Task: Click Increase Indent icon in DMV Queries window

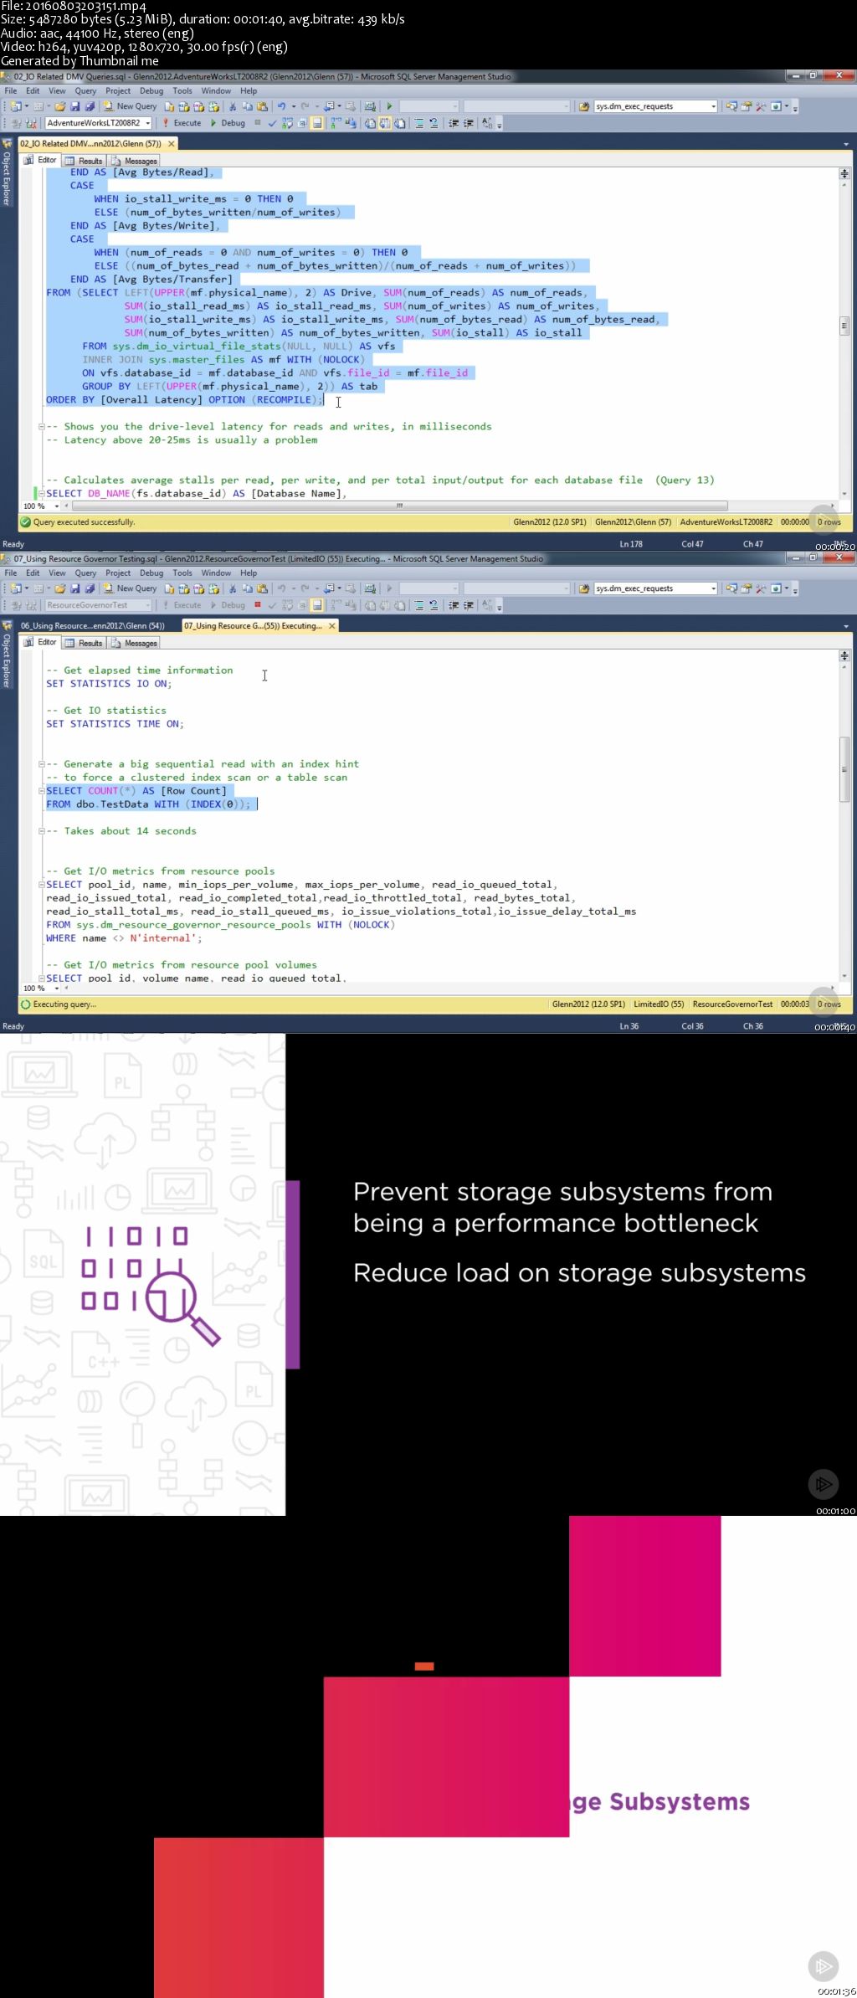Action: [x=469, y=123]
